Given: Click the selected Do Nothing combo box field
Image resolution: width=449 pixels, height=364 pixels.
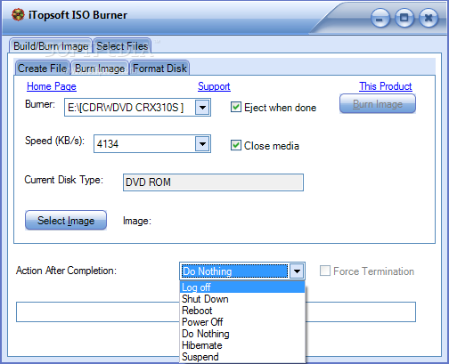Looking at the screenshot, I should pyautogui.click(x=234, y=271).
